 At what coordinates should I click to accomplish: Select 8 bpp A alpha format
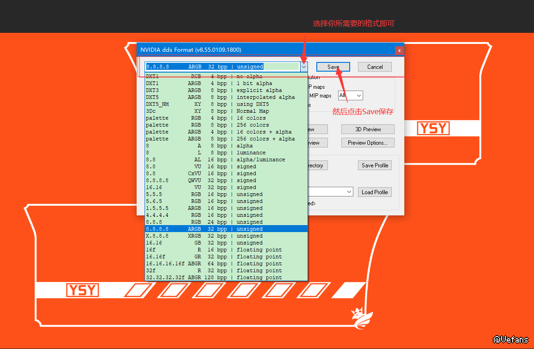tap(226, 146)
